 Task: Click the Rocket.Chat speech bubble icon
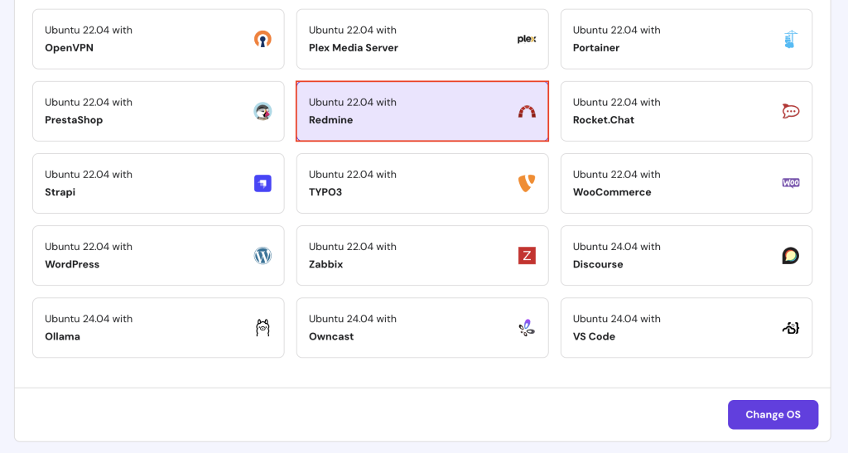pyautogui.click(x=791, y=111)
